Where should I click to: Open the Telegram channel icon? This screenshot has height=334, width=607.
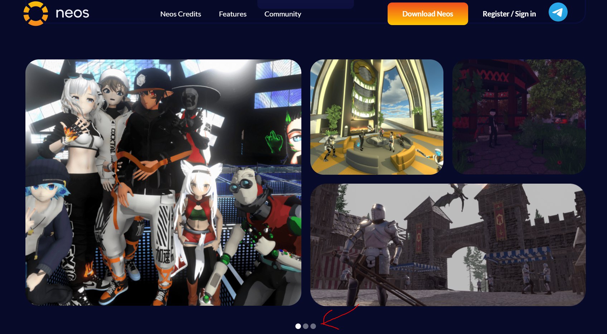558,12
